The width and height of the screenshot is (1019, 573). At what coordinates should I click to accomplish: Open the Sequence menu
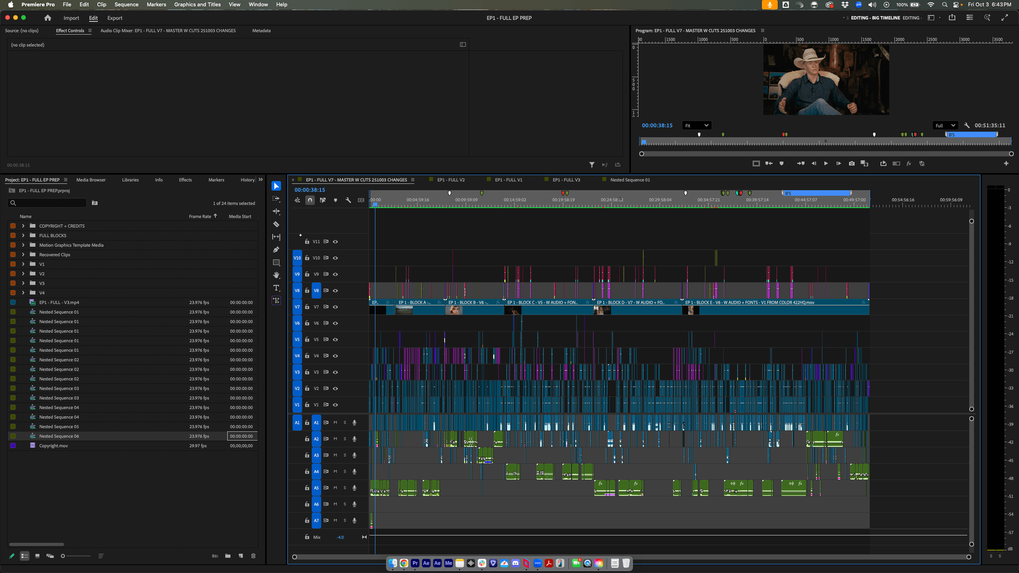(126, 4)
